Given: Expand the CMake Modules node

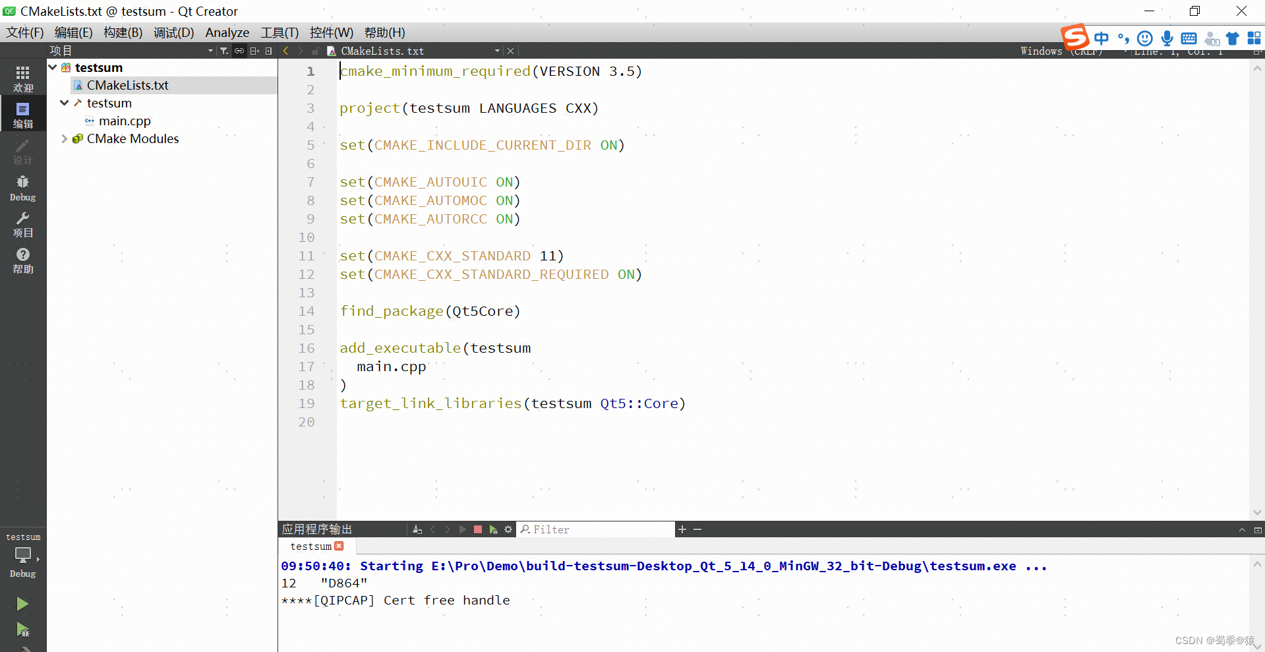Looking at the screenshot, I should (x=65, y=138).
